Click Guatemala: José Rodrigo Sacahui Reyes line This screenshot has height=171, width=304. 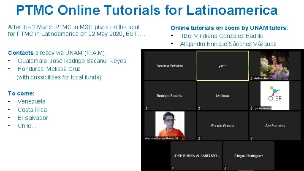pyautogui.click(x=72, y=61)
